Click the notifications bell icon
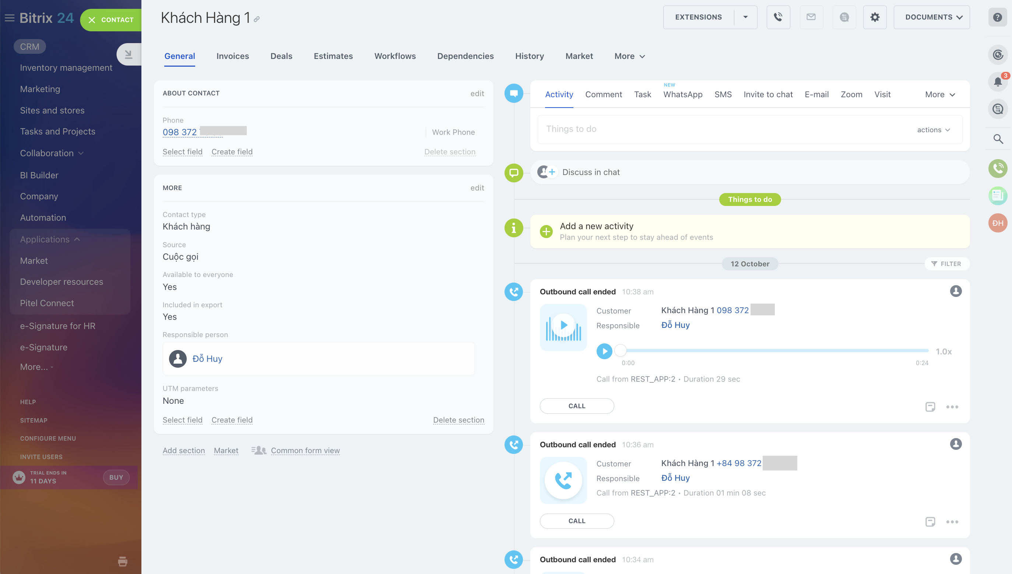The image size is (1012, 574). 997,82
